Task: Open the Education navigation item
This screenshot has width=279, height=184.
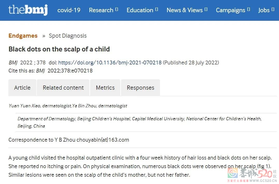Action: pyautogui.click(x=140, y=10)
